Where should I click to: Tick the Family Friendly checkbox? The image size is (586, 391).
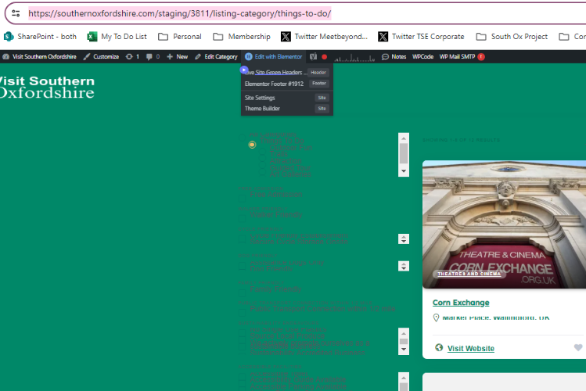(243, 292)
